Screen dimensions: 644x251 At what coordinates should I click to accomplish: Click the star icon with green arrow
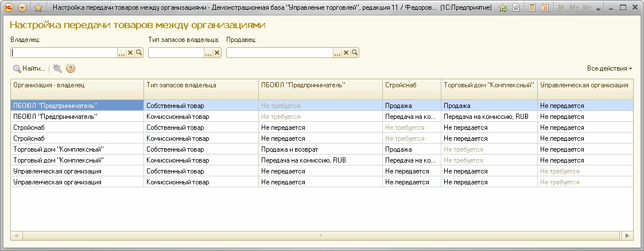pos(503,7)
